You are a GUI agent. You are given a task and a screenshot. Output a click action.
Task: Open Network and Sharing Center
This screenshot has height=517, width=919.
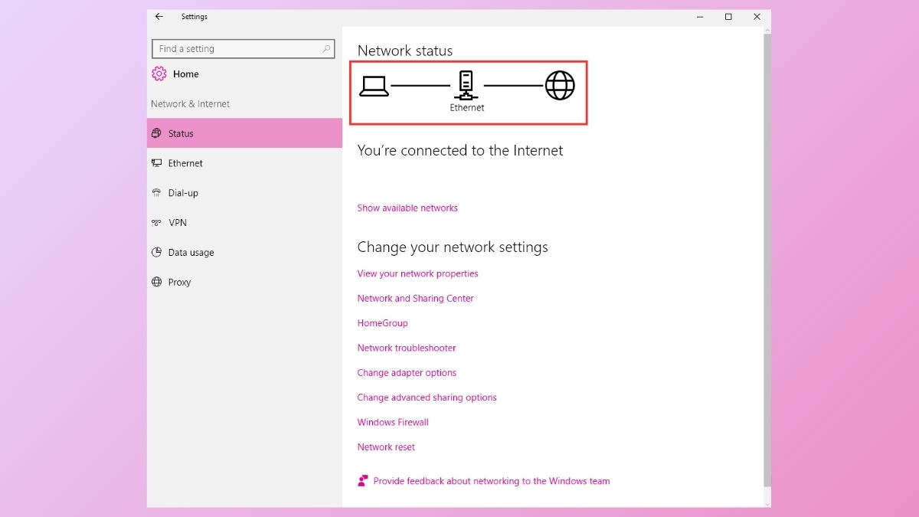tap(415, 299)
